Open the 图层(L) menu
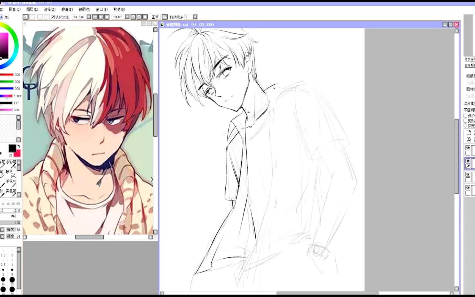 [x=32, y=9]
